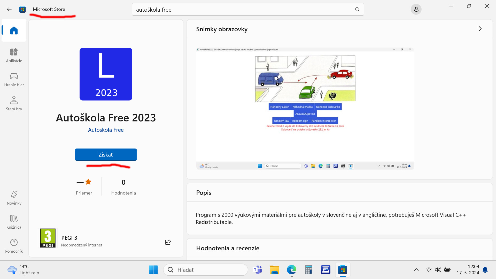Open the account profile icon

click(x=416, y=9)
